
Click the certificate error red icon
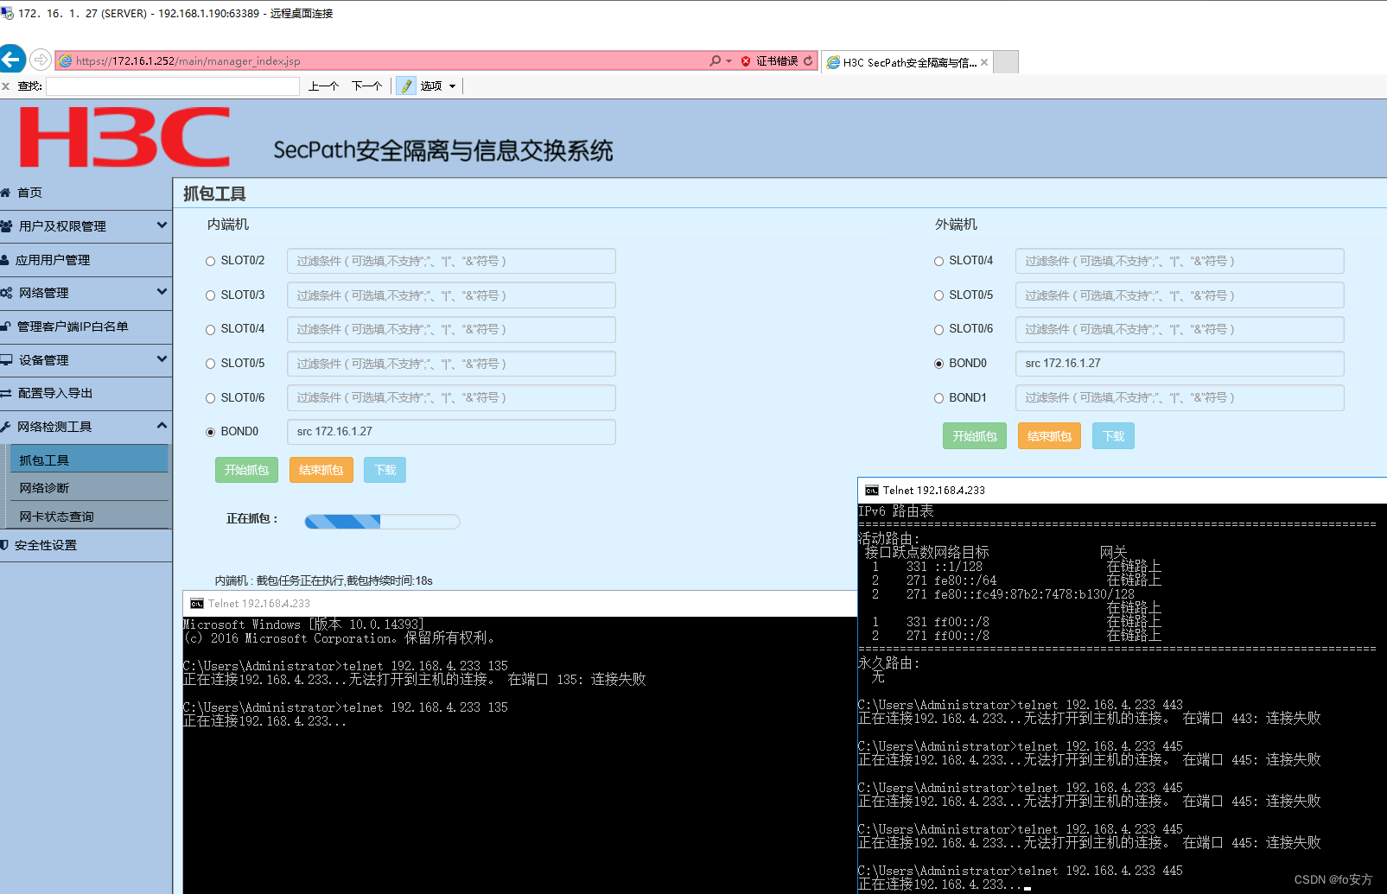tap(746, 61)
